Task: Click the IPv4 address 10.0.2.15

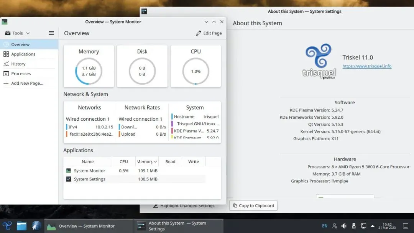Action: pos(104,127)
